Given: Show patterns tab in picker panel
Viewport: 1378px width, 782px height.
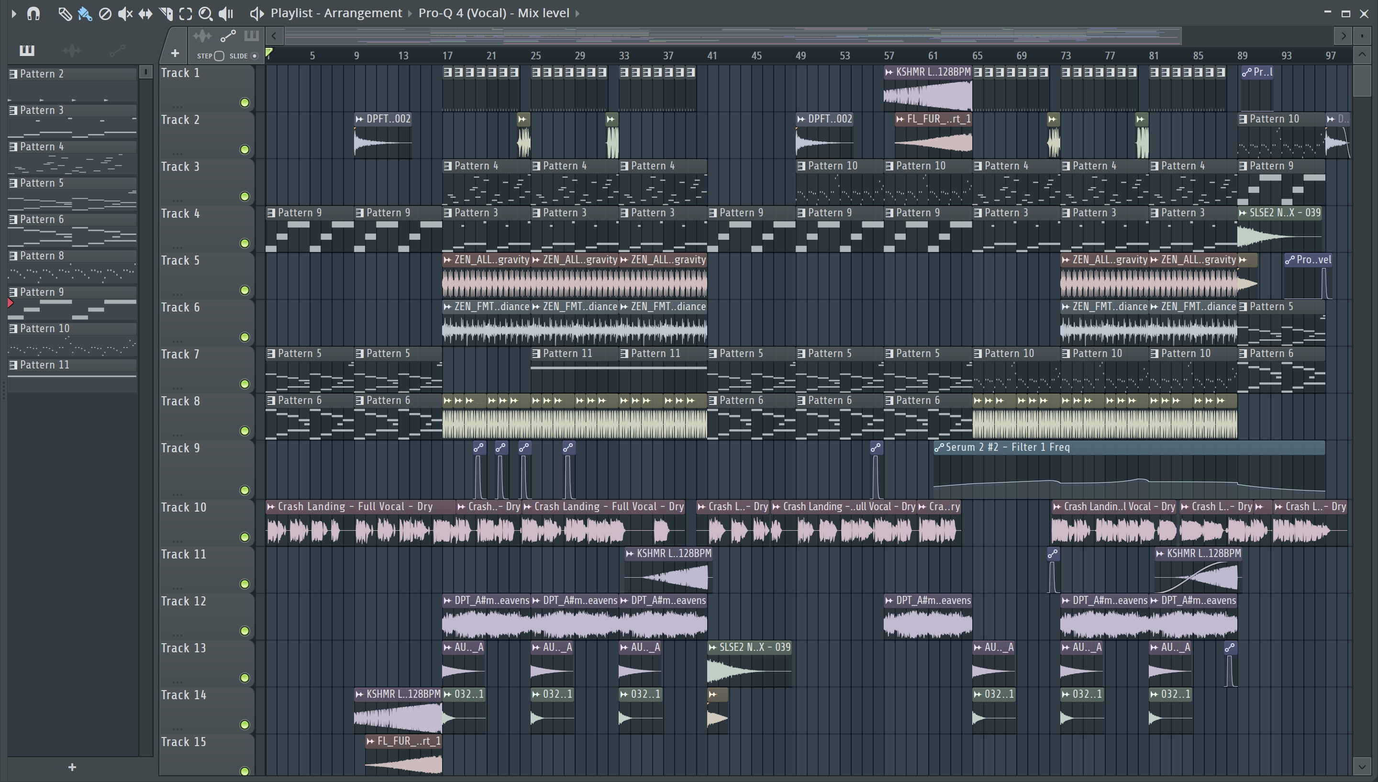Looking at the screenshot, I should [x=27, y=50].
